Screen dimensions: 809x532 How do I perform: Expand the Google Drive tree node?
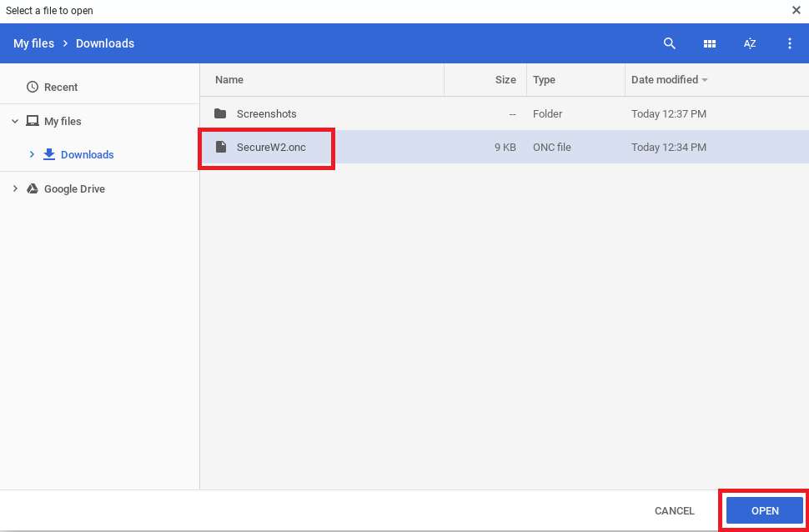point(15,188)
